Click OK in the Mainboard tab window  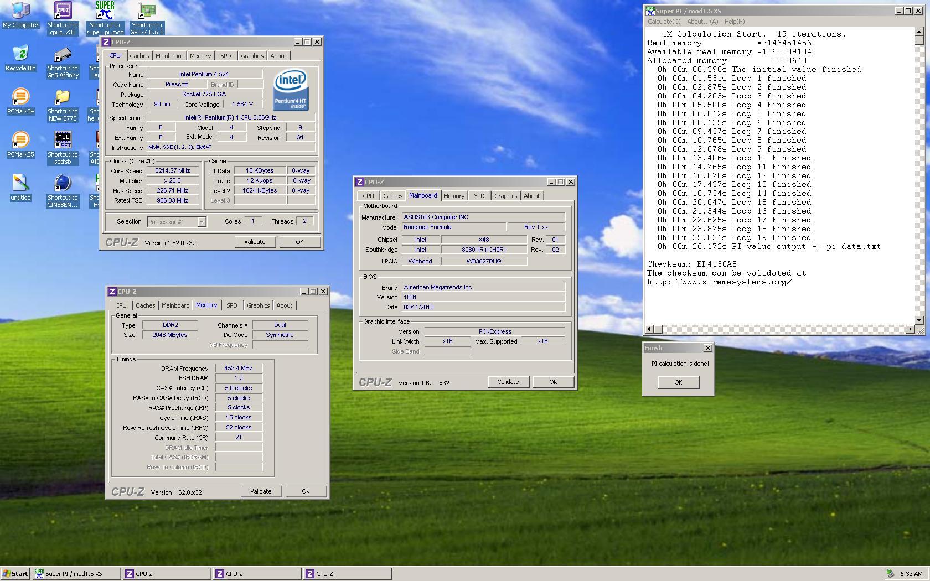tap(553, 382)
